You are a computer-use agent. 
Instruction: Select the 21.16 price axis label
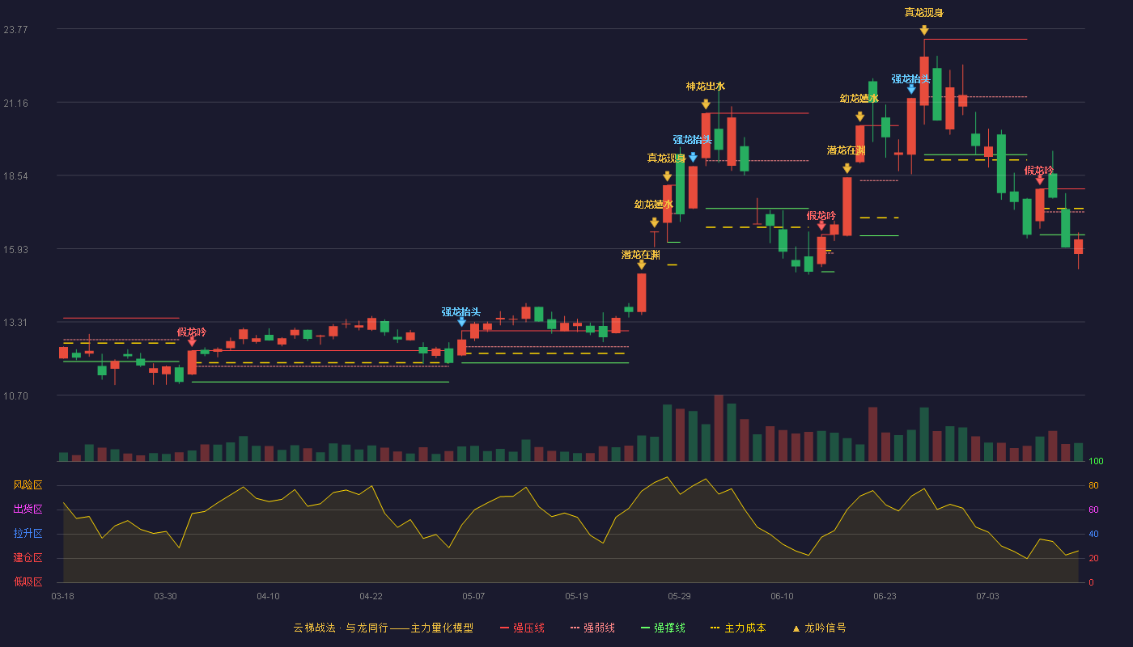pos(15,103)
